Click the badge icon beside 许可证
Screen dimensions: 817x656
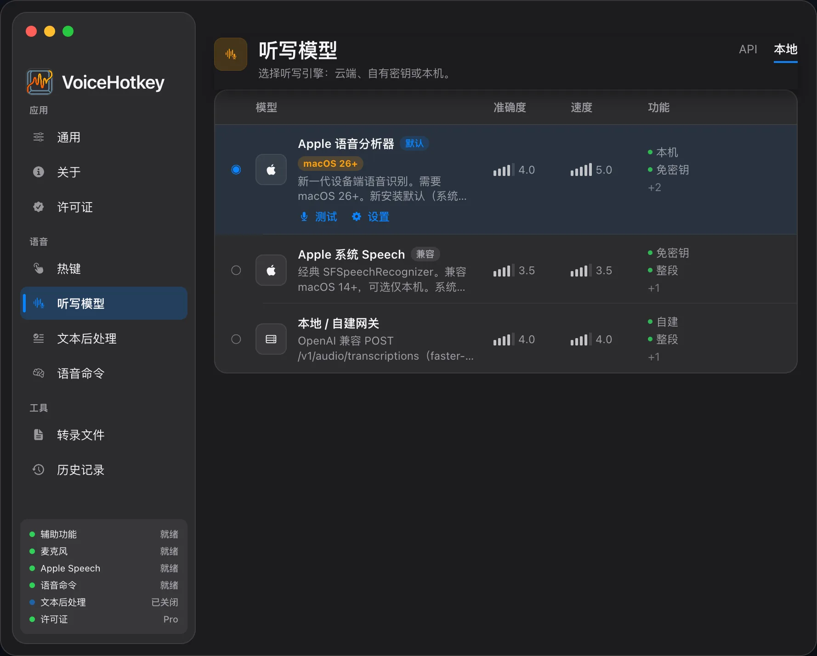39,207
